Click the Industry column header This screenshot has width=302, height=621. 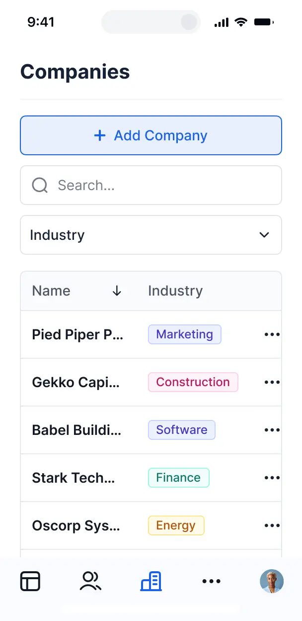click(x=175, y=291)
